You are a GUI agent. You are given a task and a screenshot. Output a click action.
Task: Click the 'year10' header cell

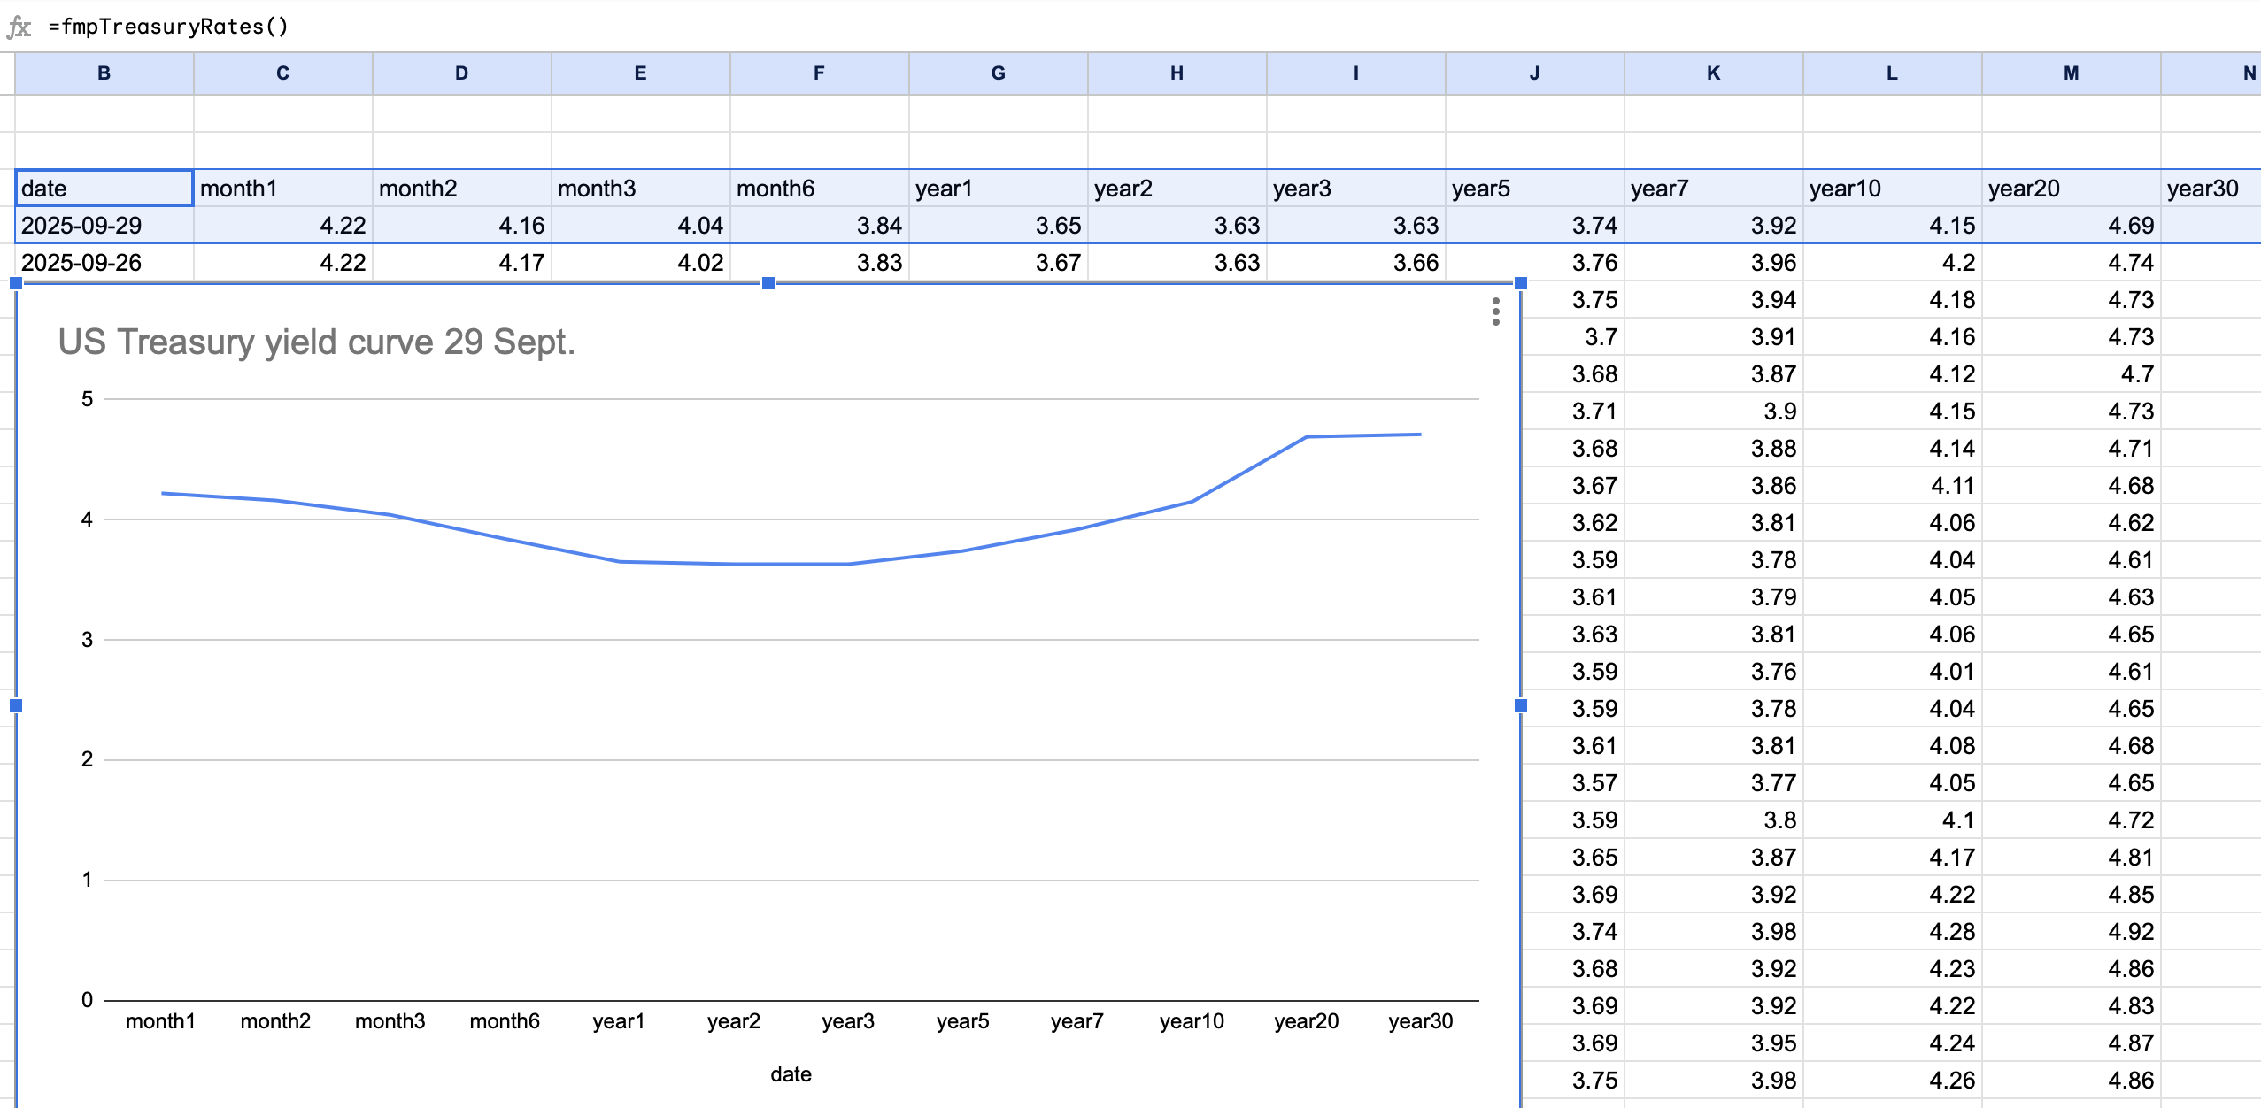coord(1892,189)
